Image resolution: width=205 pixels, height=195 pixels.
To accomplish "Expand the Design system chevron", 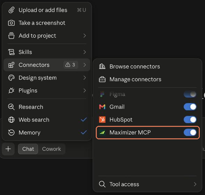I will pyautogui.click(x=85, y=78).
